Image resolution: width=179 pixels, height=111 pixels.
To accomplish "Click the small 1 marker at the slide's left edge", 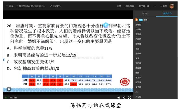I will click(x=4, y=60).
